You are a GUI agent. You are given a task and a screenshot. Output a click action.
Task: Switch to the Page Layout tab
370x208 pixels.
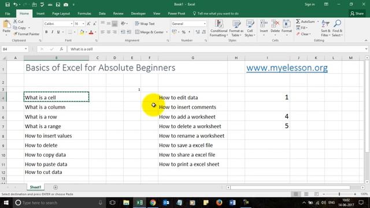coord(61,14)
